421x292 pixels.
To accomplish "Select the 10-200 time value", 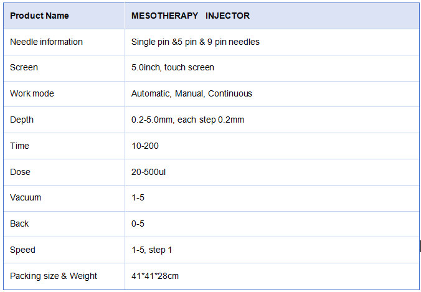I will pos(145,146).
